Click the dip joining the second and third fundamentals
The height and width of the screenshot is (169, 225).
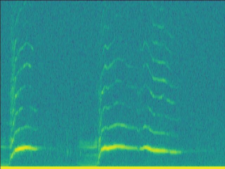pyautogui.click(x=140, y=149)
